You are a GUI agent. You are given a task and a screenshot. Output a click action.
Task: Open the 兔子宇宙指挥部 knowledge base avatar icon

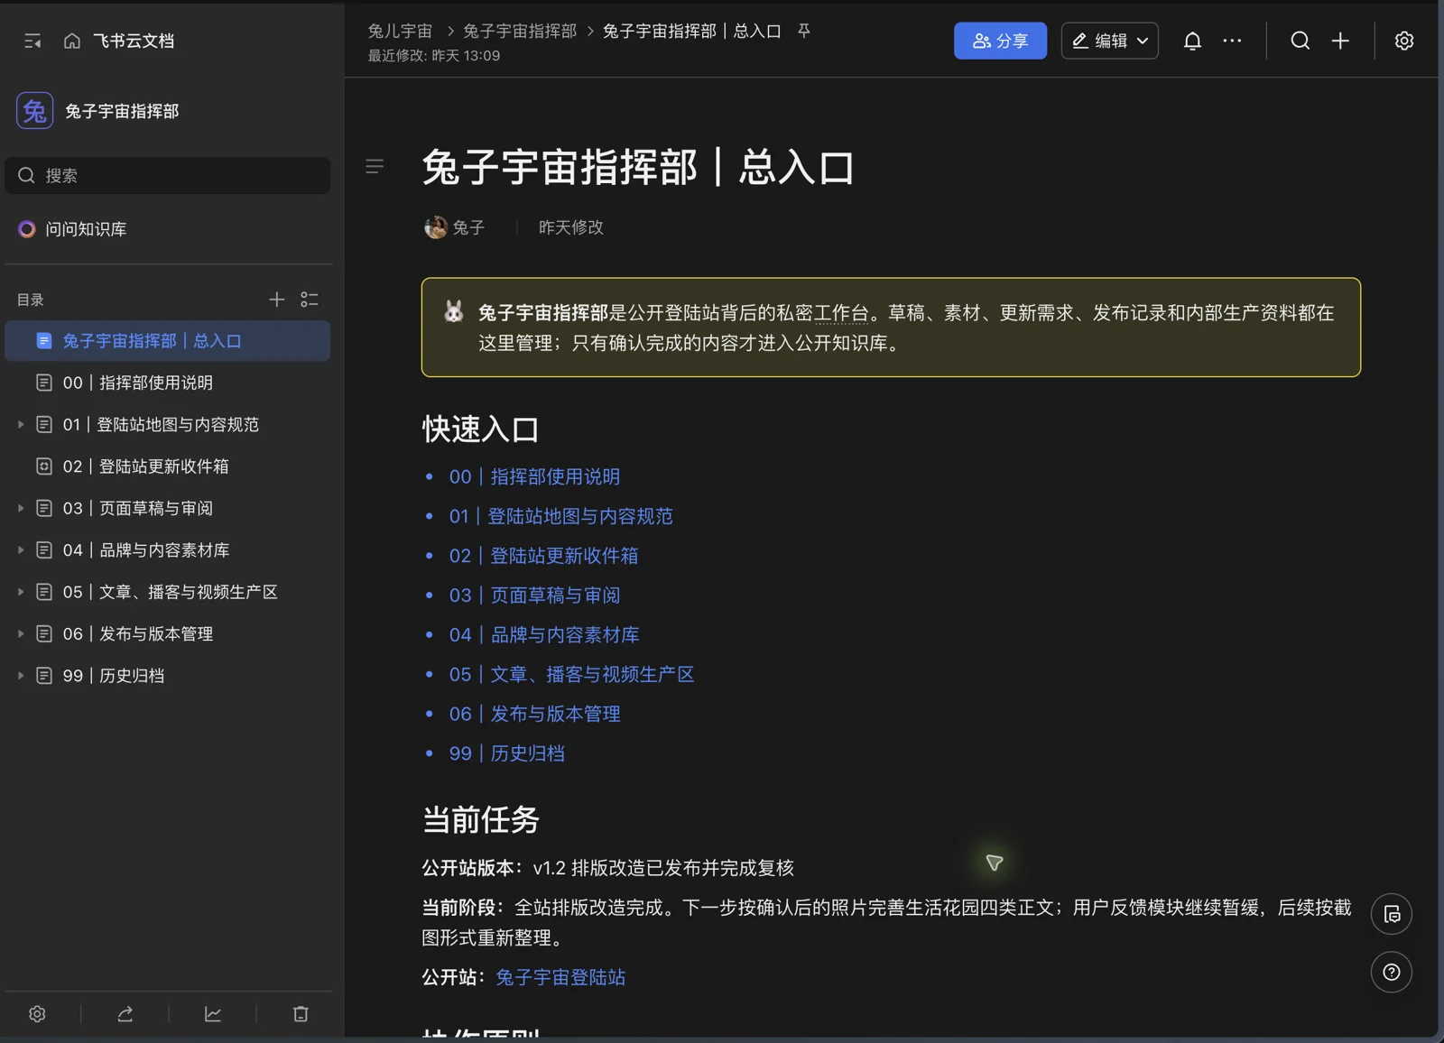pos(34,111)
